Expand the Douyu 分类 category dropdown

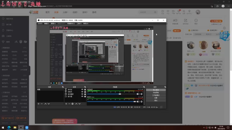point(66,12)
